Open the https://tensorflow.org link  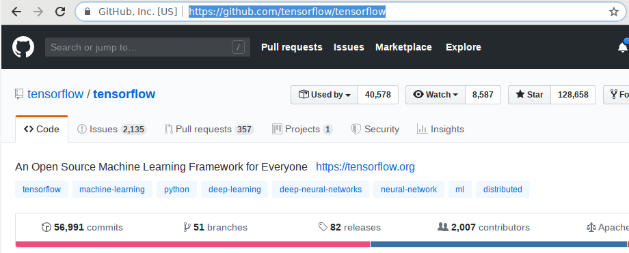coord(366,167)
